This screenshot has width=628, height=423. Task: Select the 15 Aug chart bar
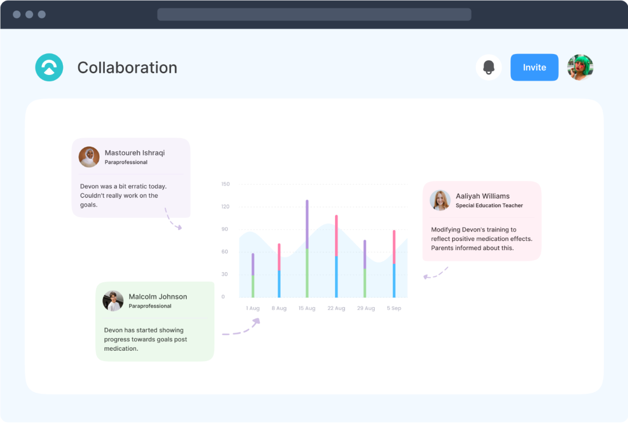pos(307,249)
